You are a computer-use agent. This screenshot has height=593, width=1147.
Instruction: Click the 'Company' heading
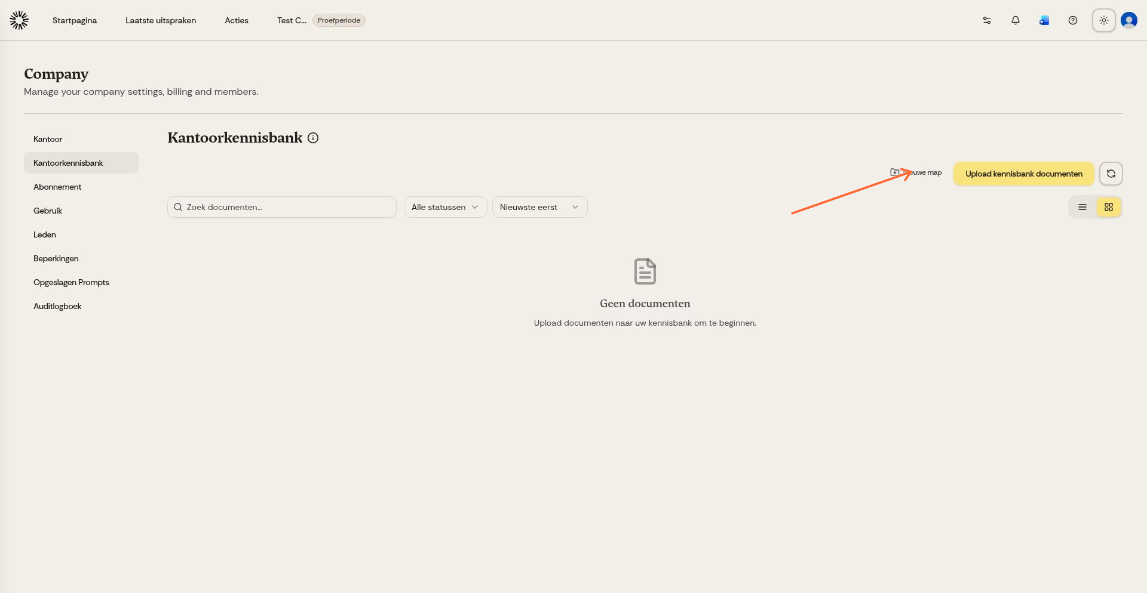[56, 74]
